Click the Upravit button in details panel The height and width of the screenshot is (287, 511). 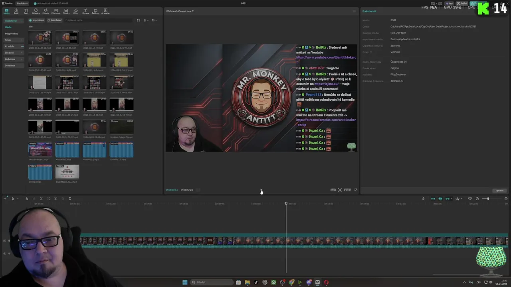(x=499, y=191)
